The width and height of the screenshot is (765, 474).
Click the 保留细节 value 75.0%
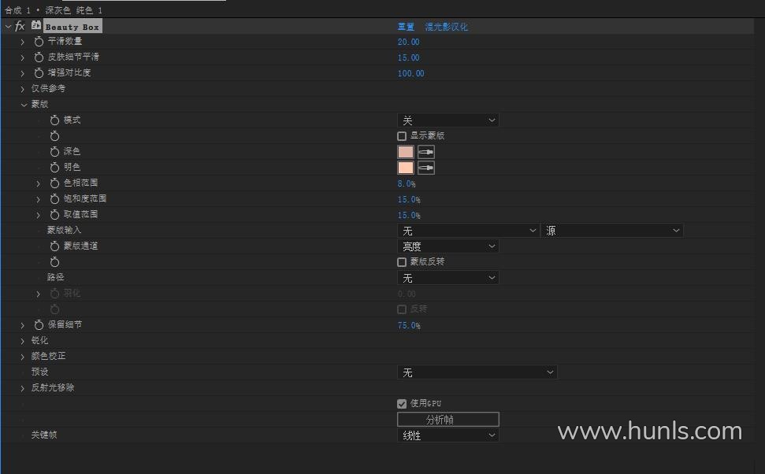[x=409, y=325]
